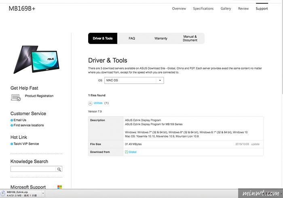Click the Knowledge Search magnifier icon
The height and width of the screenshot is (198, 283).
tap(59, 169)
